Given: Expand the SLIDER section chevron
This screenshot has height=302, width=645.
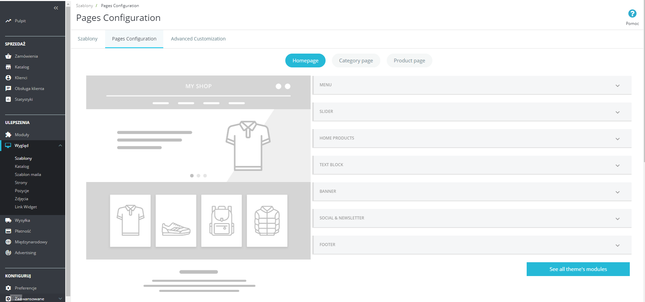Looking at the screenshot, I should pos(618,112).
